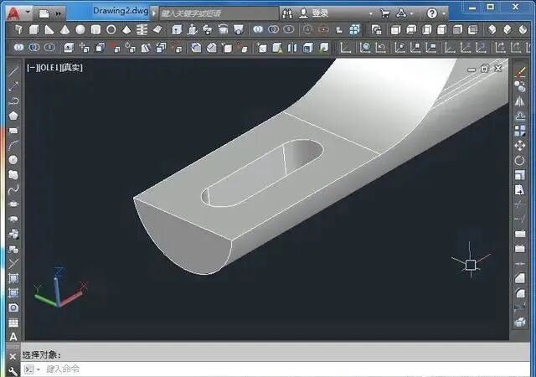
Task: Select the Scale modify tool
Action: pyautogui.click(x=520, y=175)
